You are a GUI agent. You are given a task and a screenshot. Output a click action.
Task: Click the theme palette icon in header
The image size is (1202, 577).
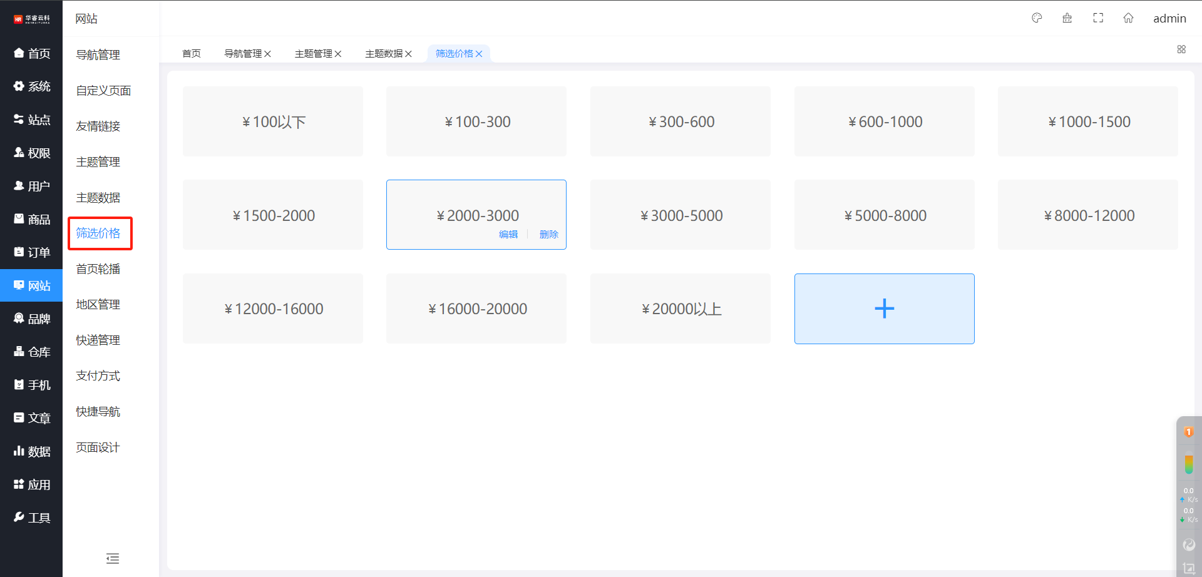pos(1037,18)
